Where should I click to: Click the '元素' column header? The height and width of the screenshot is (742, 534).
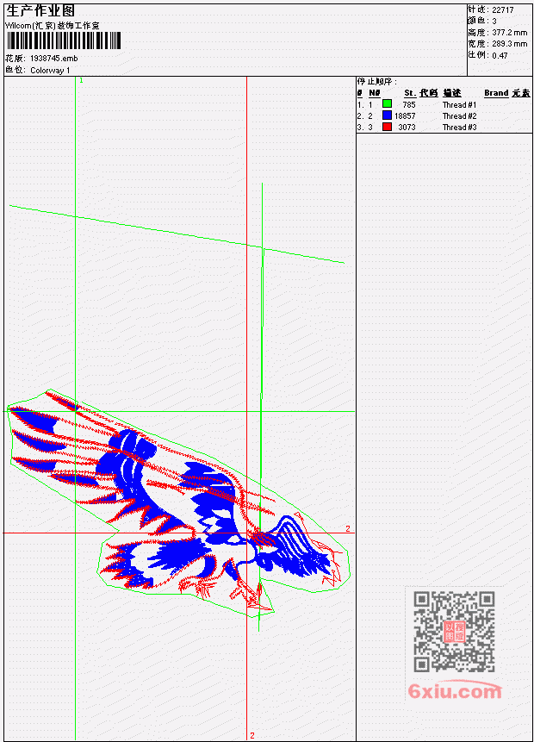(x=521, y=93)
